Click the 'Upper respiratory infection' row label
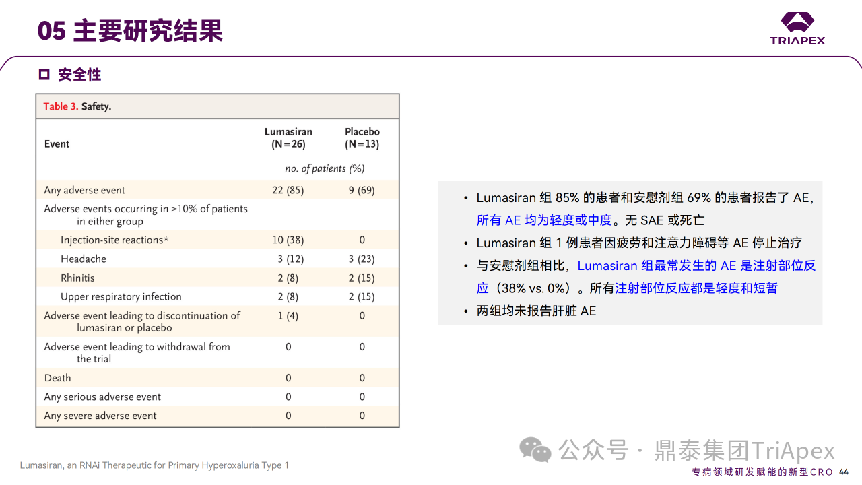The image size is (862, 485). pyautogui.click(x=121, y=296)
